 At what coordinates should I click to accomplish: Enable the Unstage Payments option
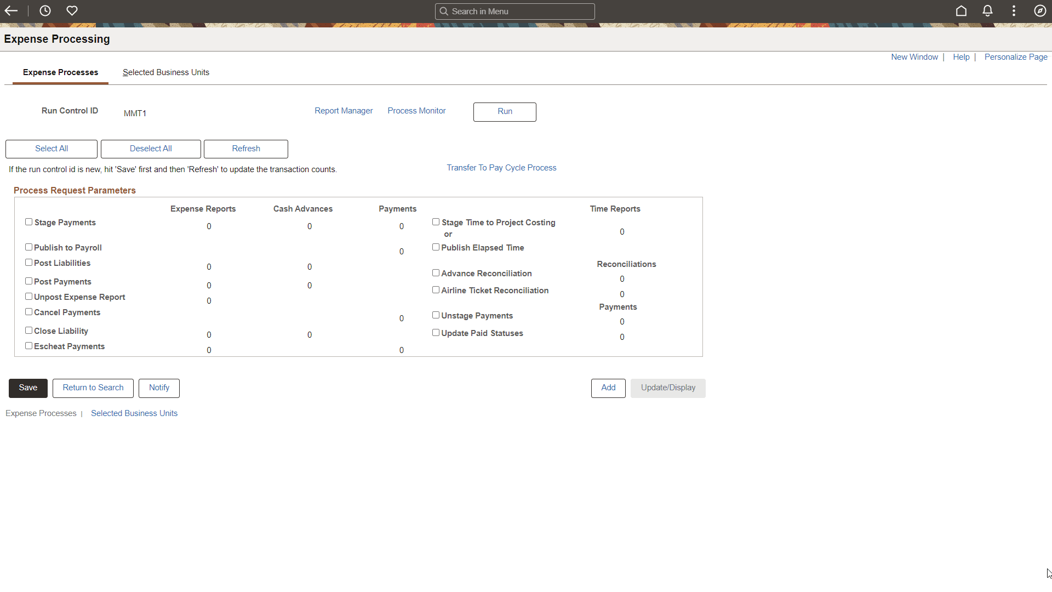[436, 315]
